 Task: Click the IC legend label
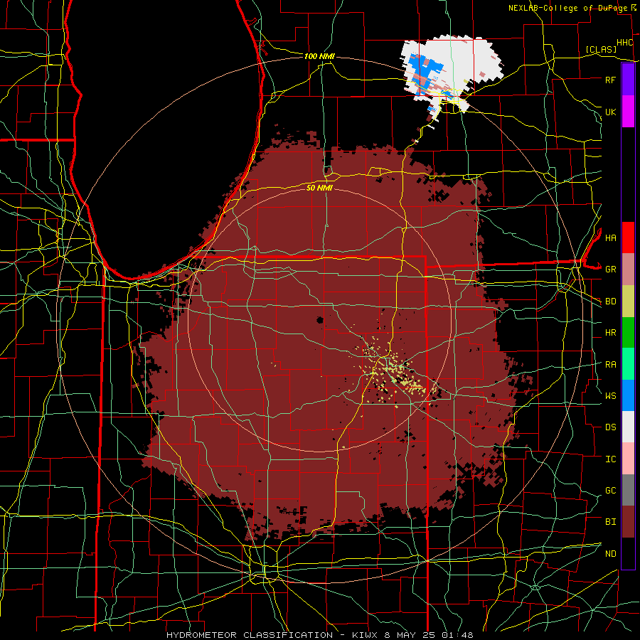tap(610, 459)
